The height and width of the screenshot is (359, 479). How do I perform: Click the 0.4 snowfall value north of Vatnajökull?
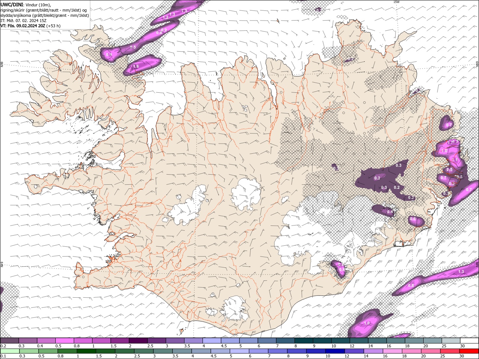pos(390,212)
